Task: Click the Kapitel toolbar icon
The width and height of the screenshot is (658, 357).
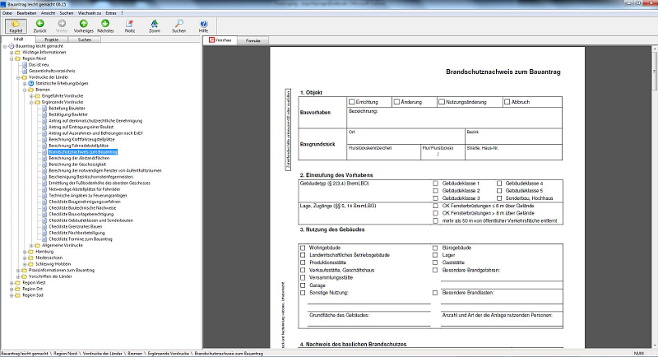Action: [16, 25]
